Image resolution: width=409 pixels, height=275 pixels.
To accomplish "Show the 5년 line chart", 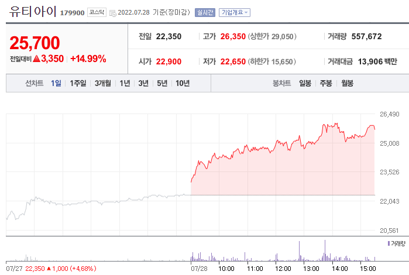I will point(162,83).
